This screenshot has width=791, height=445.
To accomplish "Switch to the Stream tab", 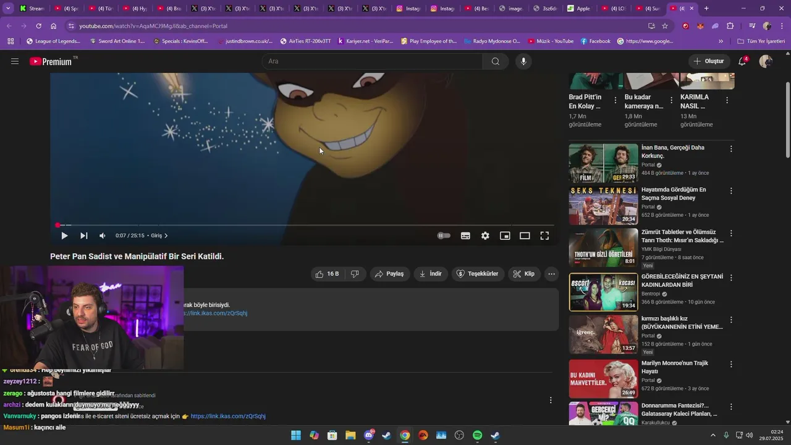I will pyautogui.click(x=32, y=9).
